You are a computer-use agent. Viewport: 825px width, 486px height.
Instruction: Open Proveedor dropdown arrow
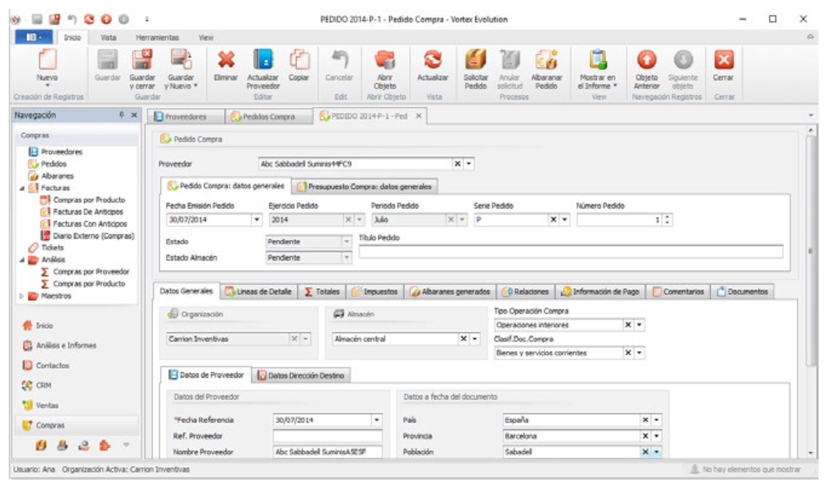469,164
